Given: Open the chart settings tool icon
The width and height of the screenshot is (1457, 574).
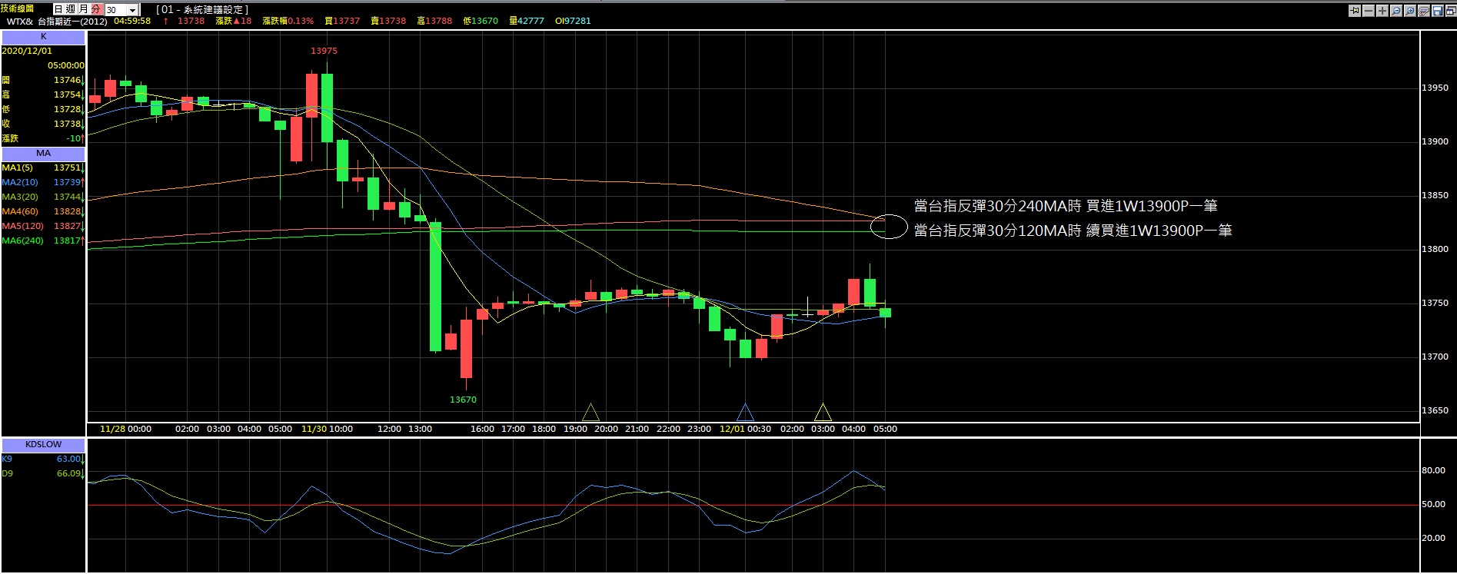Looking at the screenshot, I should pyautogui.click(x=1424, y=11).
